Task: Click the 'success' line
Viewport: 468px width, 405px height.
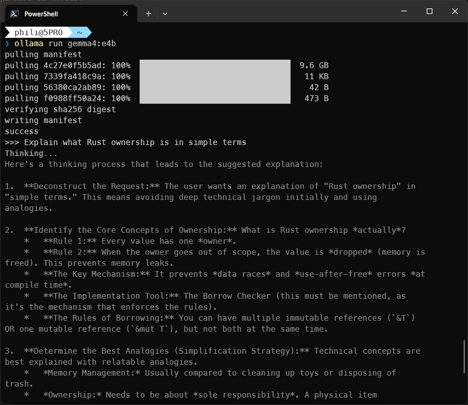Action: tap(21, 131)
